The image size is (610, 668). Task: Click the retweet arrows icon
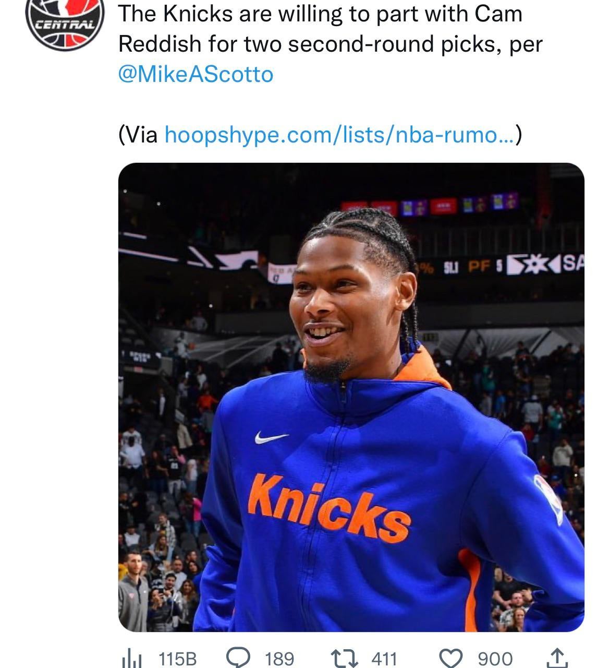coord(346,658)
